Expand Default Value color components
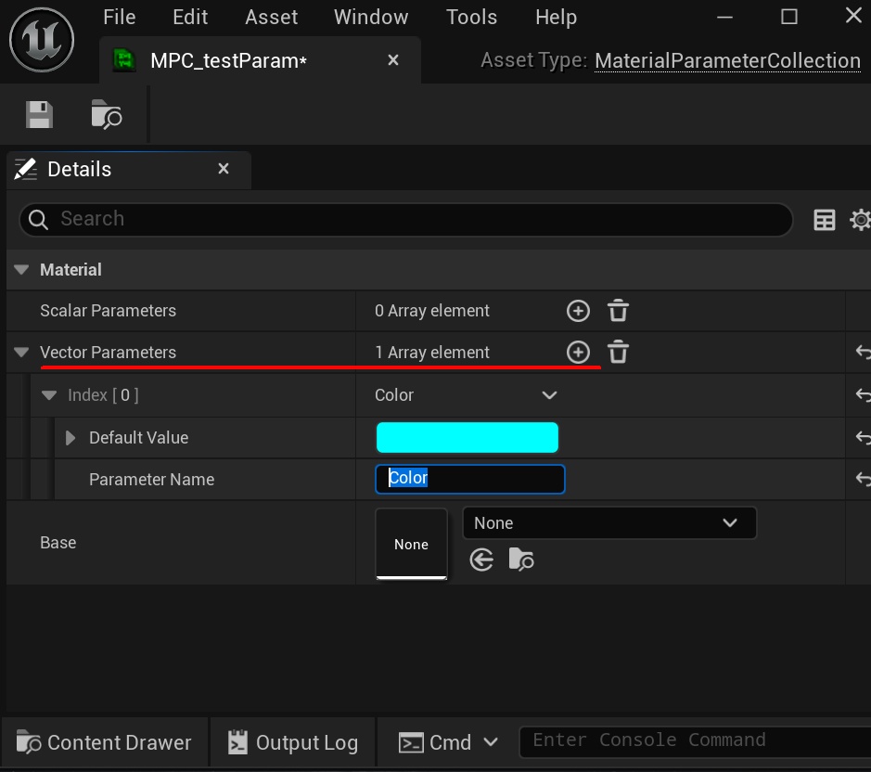This screenshot has width=871, height=772. (x=70, y=438)
